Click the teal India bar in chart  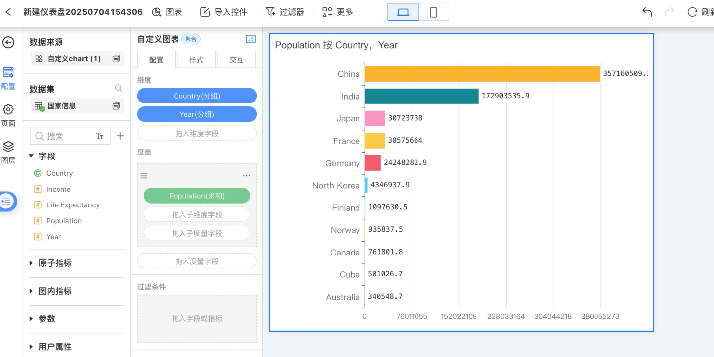(x=421, y=96)
